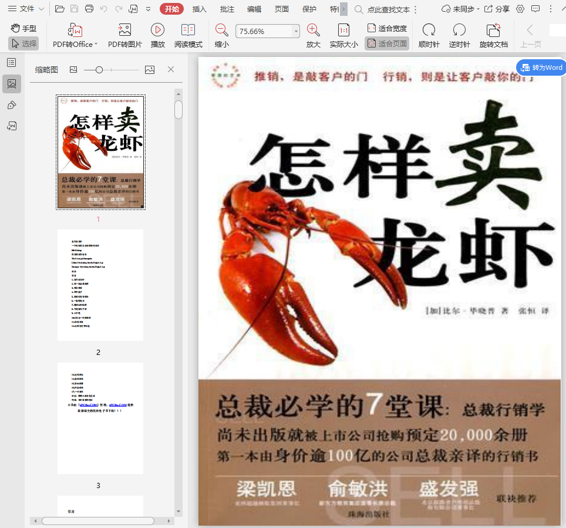Click the print icon in quick toolbar

tap(89, 9)
